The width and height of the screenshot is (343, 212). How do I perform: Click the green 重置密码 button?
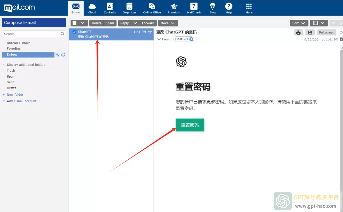coord(190,125)
